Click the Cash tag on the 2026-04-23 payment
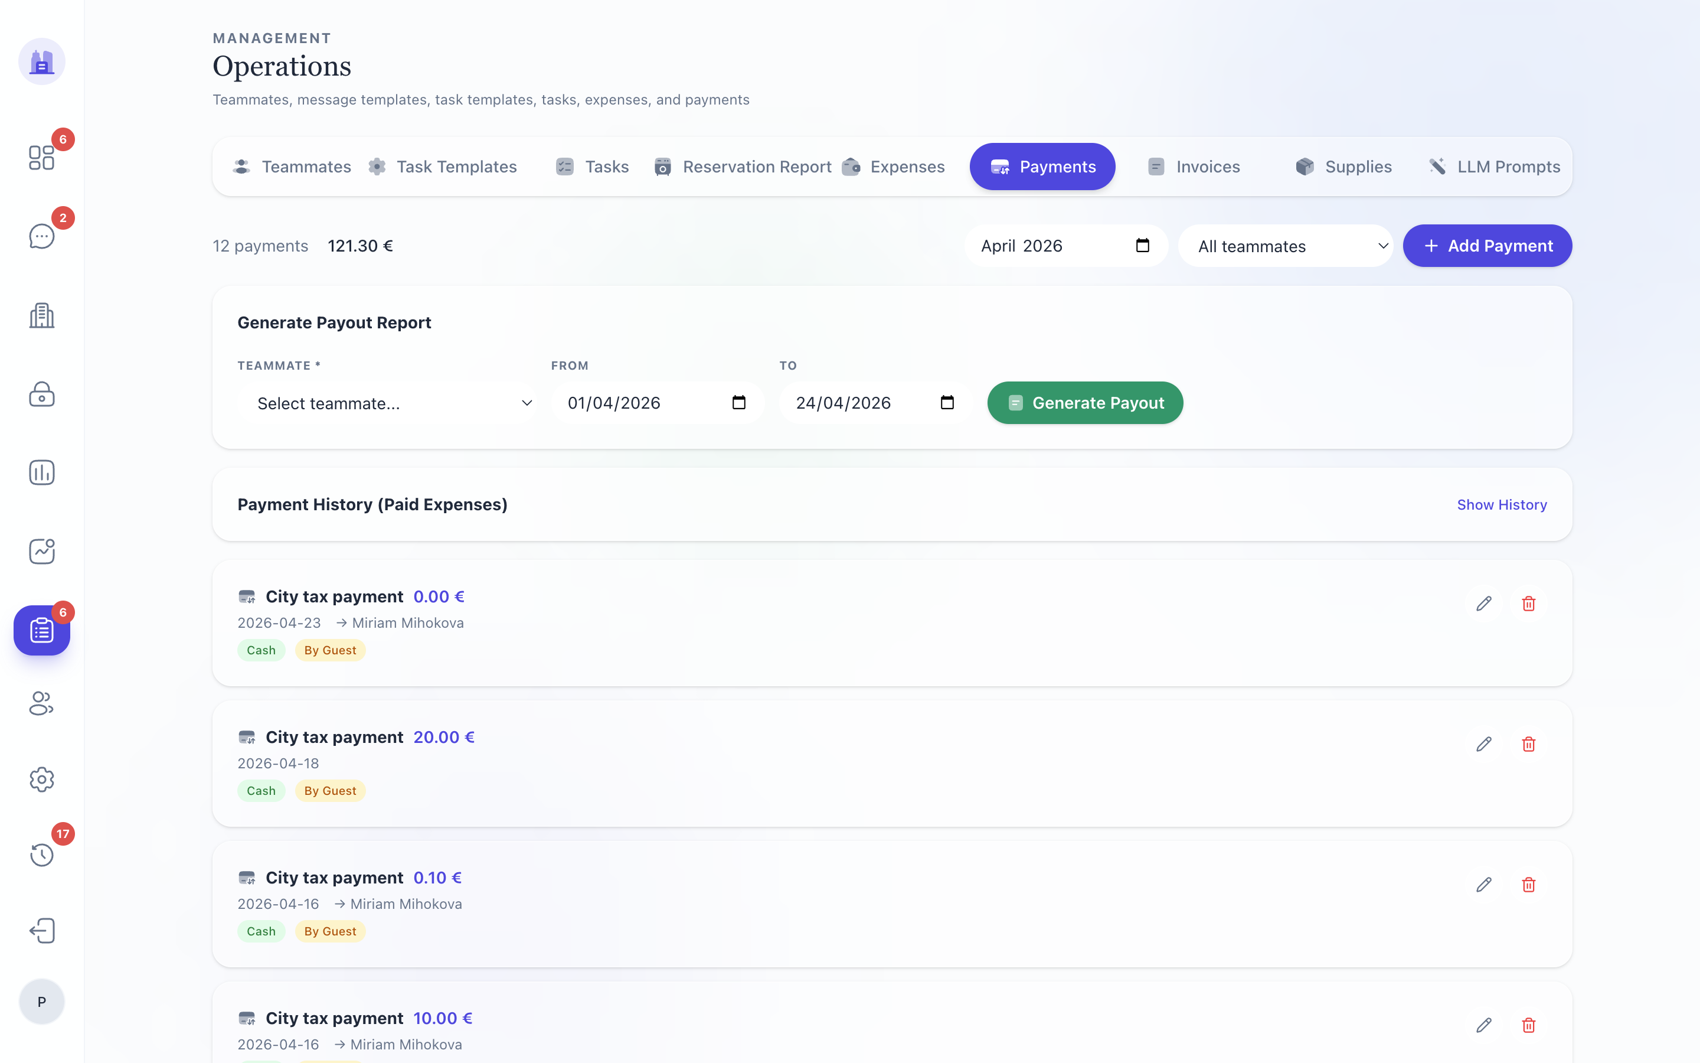Image resolution: width=1700 pixels, height=1063 pixels. 261,650
